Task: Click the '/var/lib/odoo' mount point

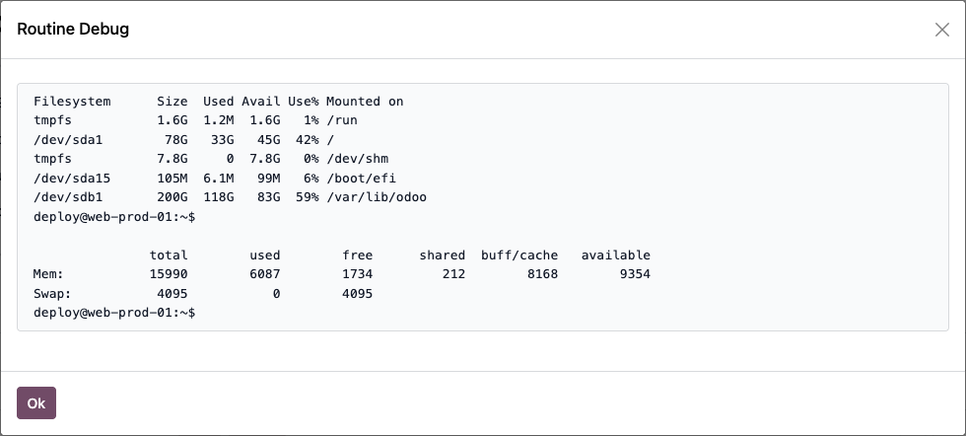Action: point(377,197)
